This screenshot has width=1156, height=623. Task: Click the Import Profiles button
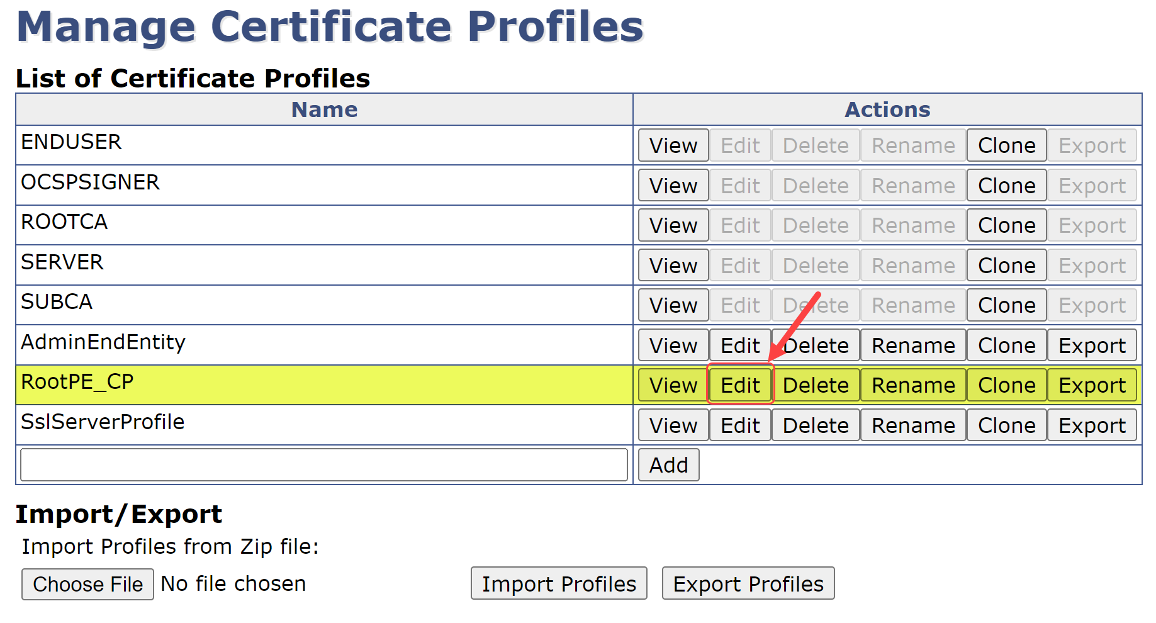point(559,584)
